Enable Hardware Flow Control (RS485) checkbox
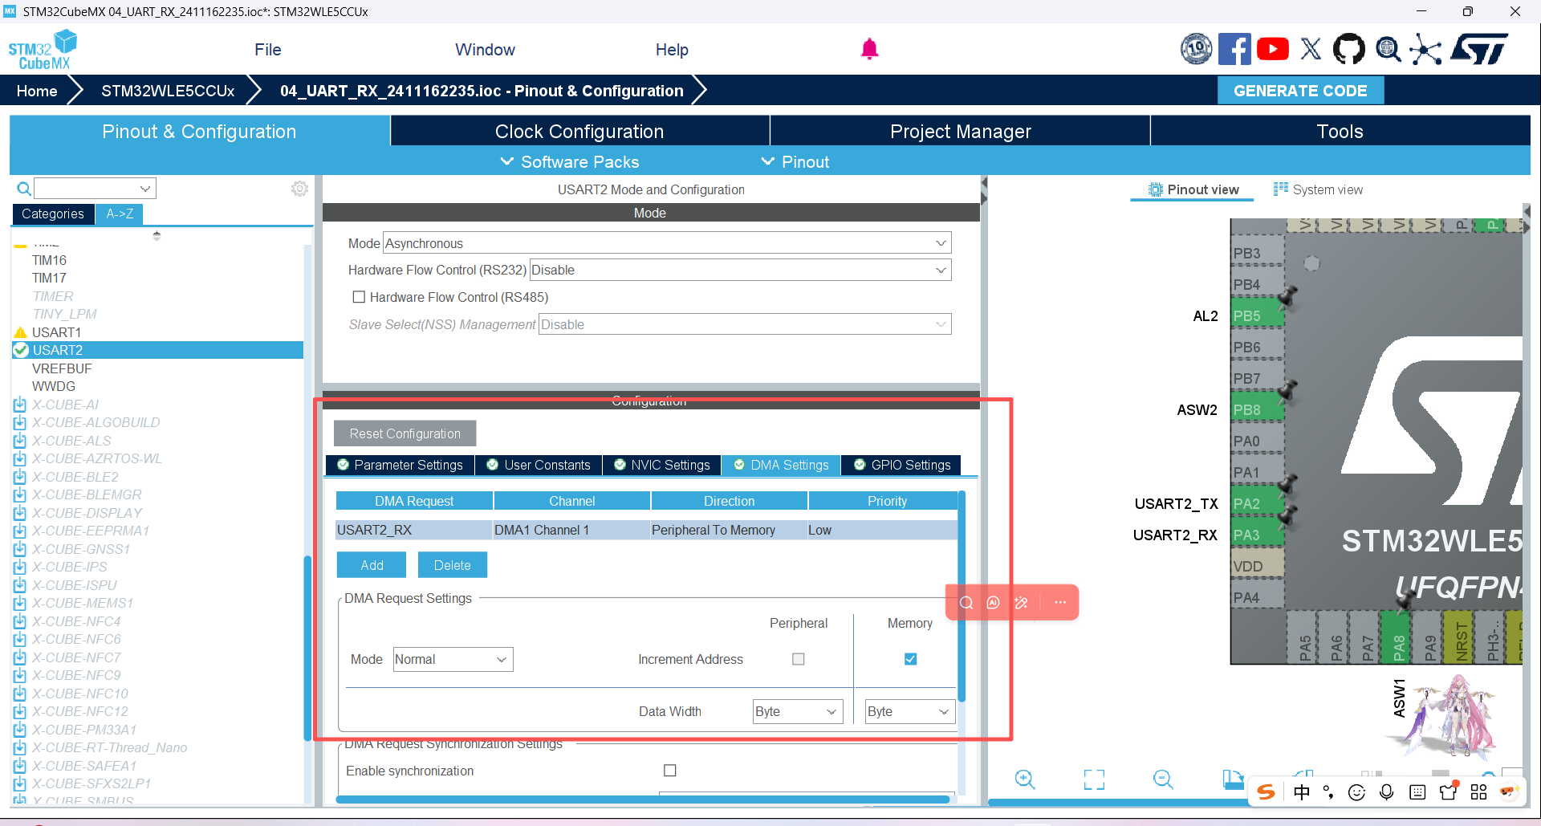Screen dimensions: 1541x826 pos(359,297)
